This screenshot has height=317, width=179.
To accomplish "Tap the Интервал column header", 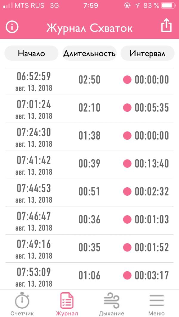I will click(x=147, y=53).
